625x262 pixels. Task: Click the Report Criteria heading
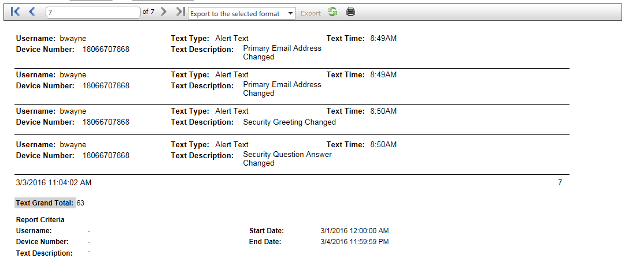click(40, 220)
